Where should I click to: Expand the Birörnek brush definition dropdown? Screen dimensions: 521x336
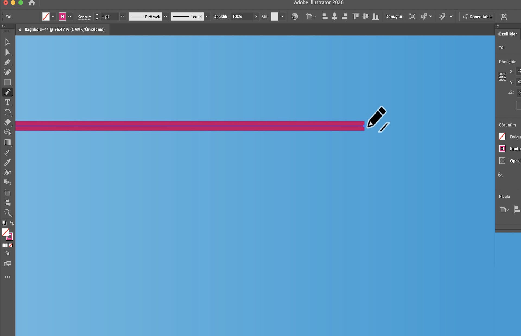[166, 17]
